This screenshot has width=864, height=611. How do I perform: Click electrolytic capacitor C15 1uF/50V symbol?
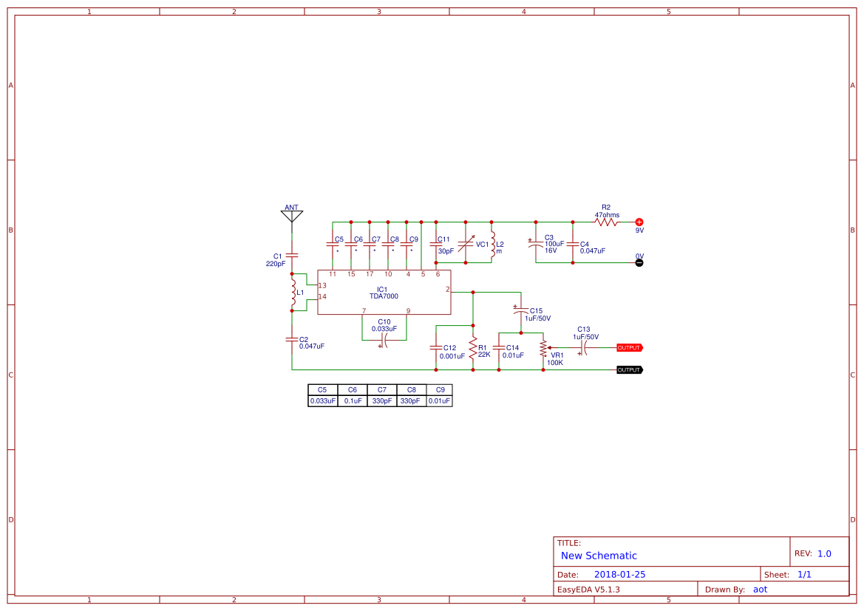[520, 311]
